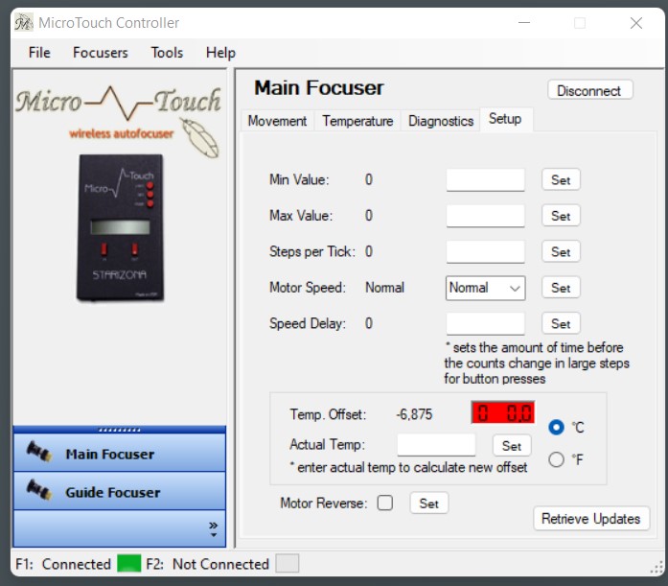Select Guide Focuser in the sidebar

coord(120,491)
